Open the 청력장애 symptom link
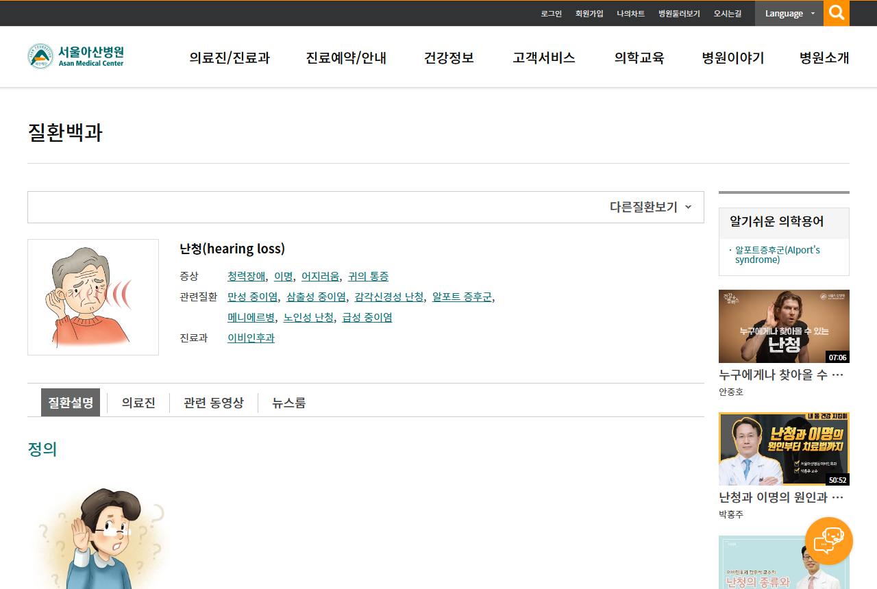Screen dimensions: 877x589 coord(247,277)
